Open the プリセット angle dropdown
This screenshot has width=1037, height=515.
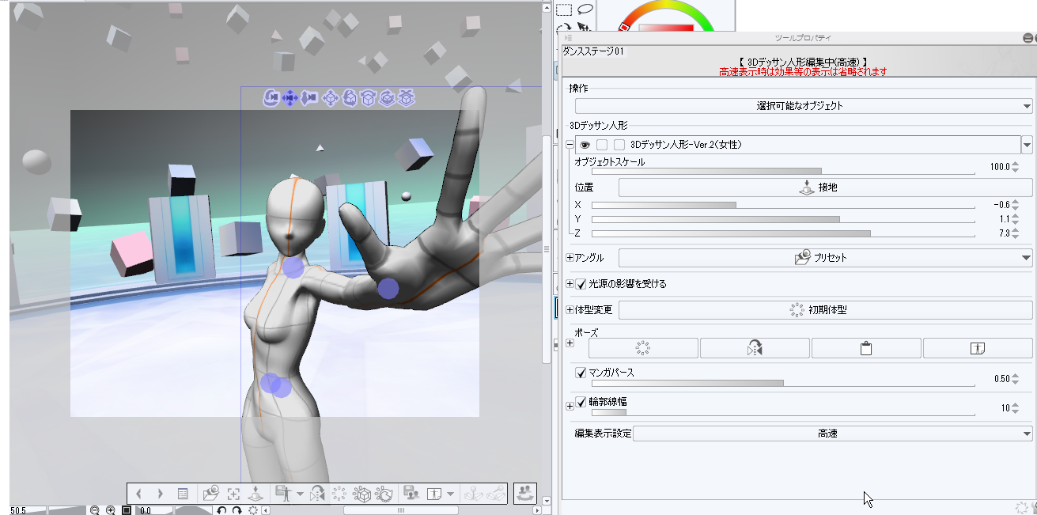pyautogui.click(x=825, y=258)
